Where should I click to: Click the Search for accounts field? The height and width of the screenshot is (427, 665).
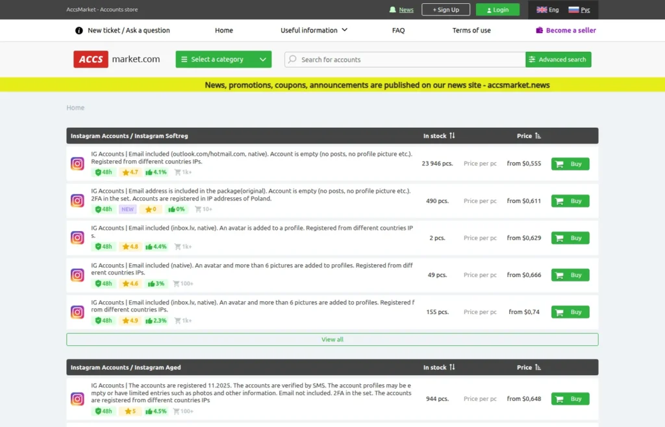(405, 59)
